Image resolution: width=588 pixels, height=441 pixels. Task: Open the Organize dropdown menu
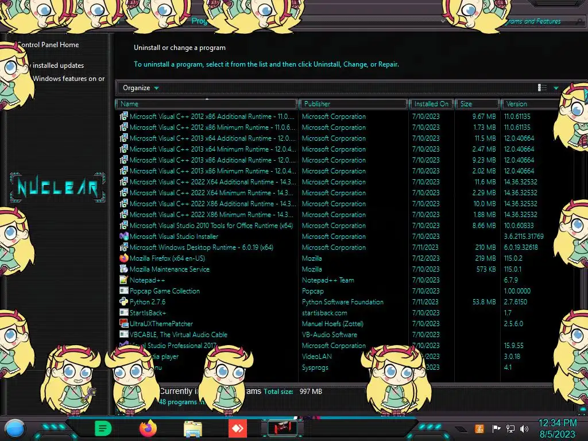pos(141,88)
